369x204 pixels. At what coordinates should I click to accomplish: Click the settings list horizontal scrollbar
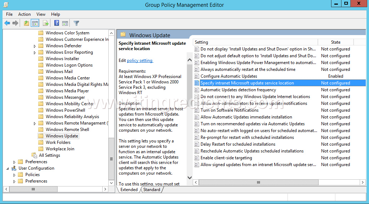(x=257, y=182)
